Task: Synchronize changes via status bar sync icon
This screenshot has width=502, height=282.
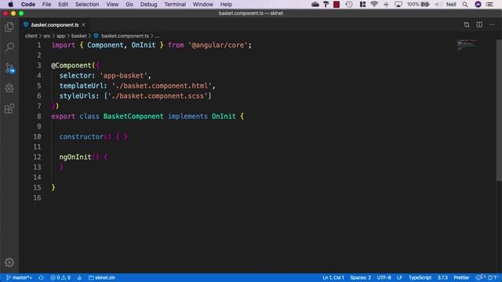Action: (41, 277)
